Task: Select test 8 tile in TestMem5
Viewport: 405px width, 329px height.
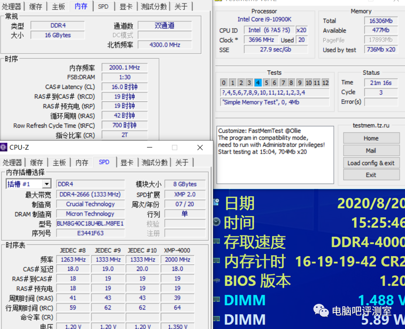Action: (292, 82)
